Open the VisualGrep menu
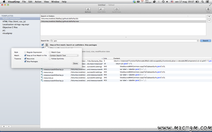The width and height of the screenshot is (212, 132). pos(14,2)
